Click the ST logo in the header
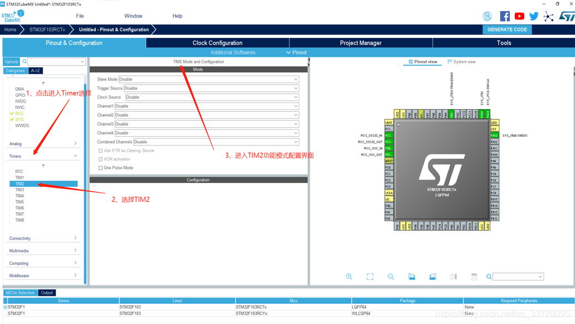The width and height of the screenshot is (575, 324). (x=567, y=16)
